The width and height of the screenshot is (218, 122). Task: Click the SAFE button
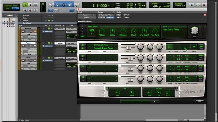pos(119,18)
